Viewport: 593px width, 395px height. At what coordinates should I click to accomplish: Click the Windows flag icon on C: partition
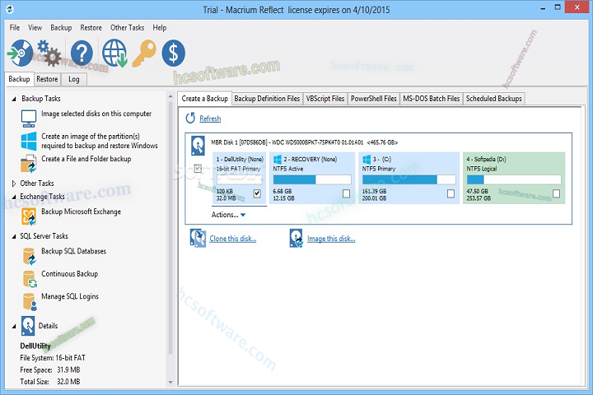[x=367, y=159]
